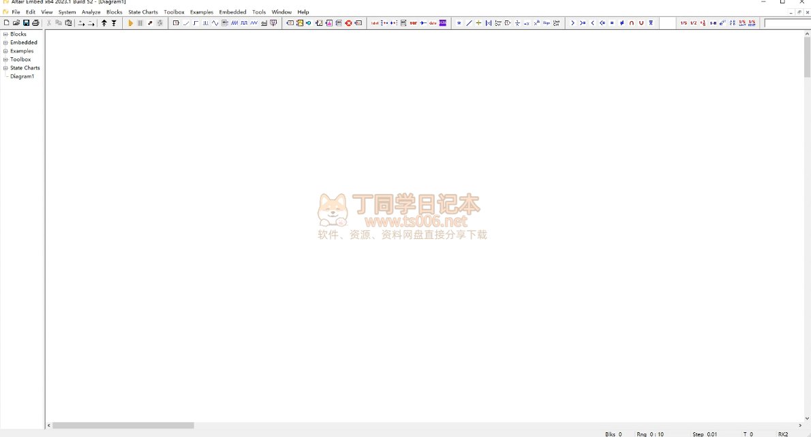Add the summing junction plus block
The width and height of the screenshot is (811, 437).
click(x=478, y=23)
